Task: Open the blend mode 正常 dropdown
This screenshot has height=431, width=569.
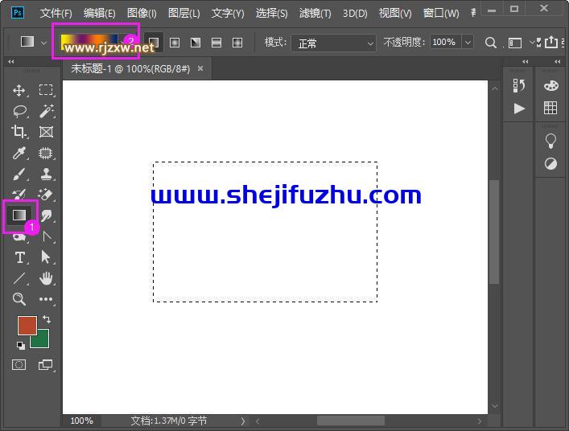Action: (x=333, y=43)
